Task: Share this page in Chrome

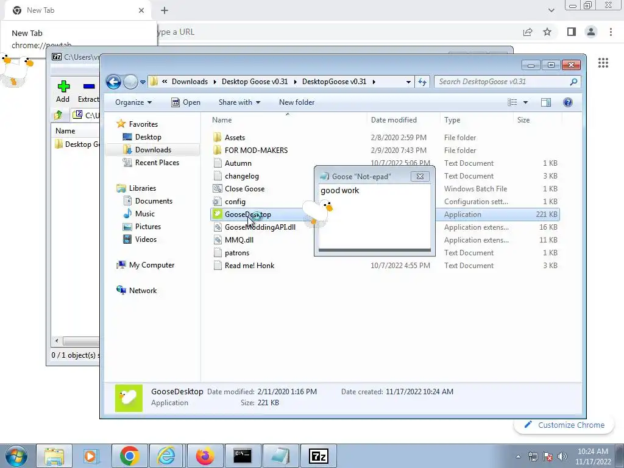Action: [528, 32]
